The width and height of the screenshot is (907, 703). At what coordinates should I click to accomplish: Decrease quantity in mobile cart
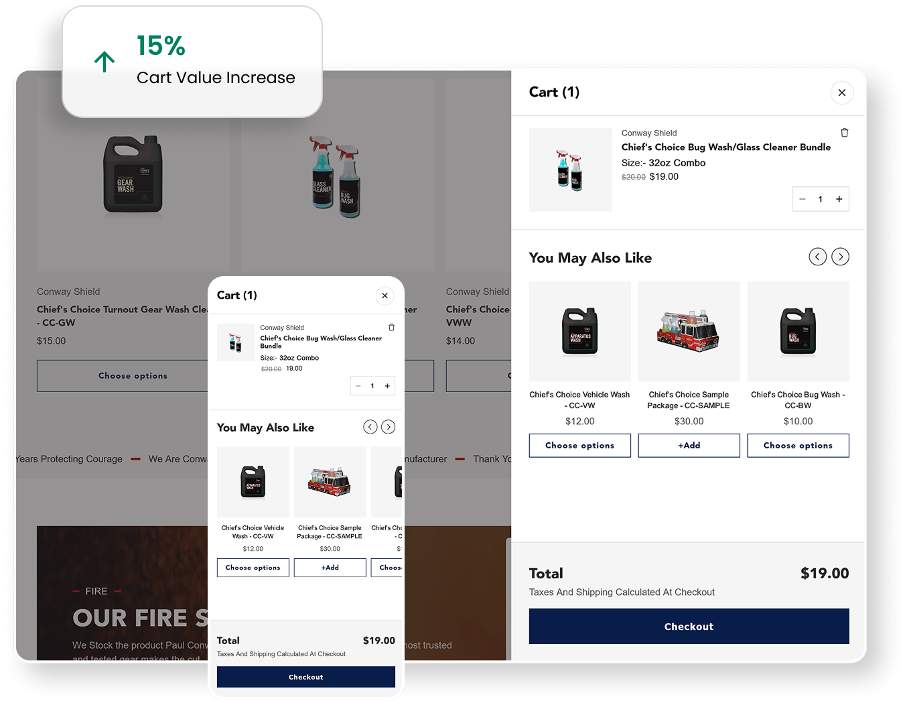(x=358, y=386)
